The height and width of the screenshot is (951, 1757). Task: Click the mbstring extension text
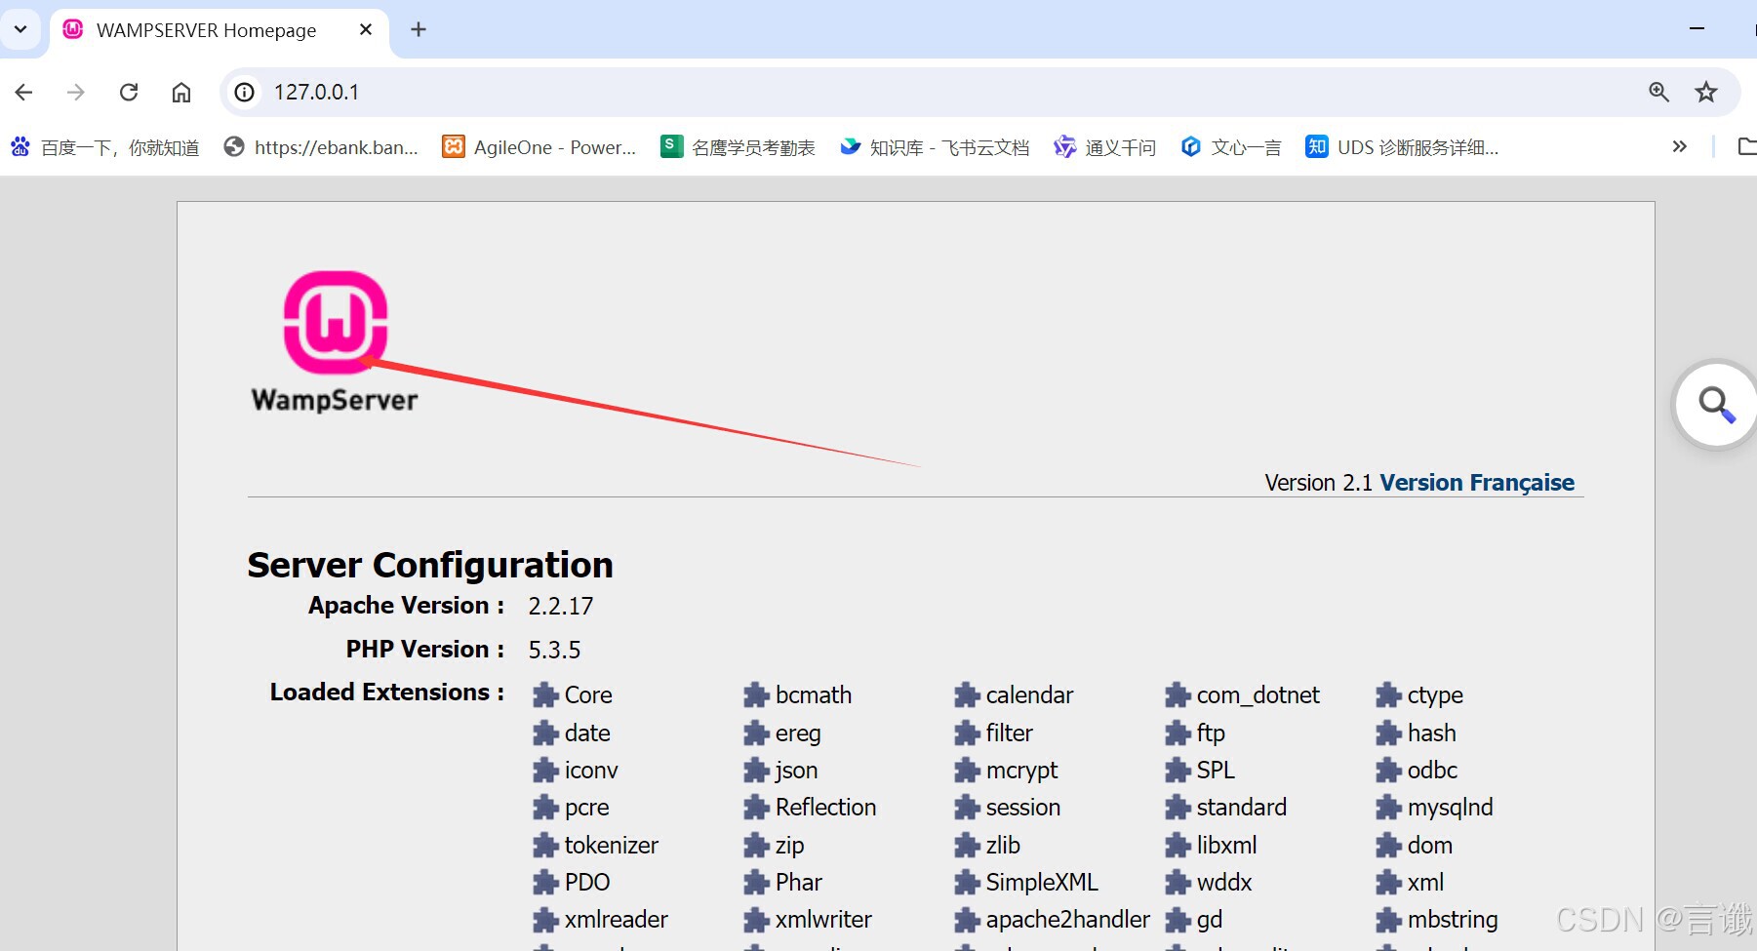pos(1453,920)
